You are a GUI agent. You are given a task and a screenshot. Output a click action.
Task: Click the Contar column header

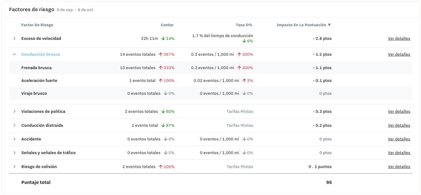pyautogui.click(x=167, y=25)
